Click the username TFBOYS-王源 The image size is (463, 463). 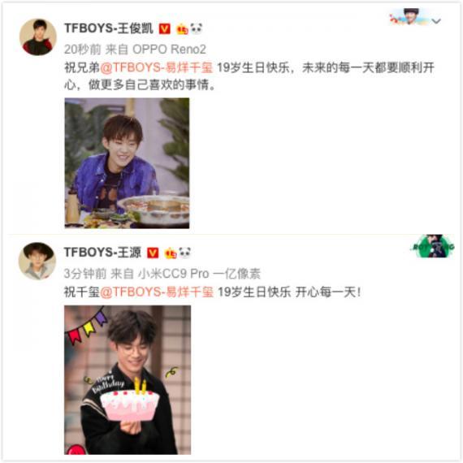pyautogui.click(x=103, y=253)
